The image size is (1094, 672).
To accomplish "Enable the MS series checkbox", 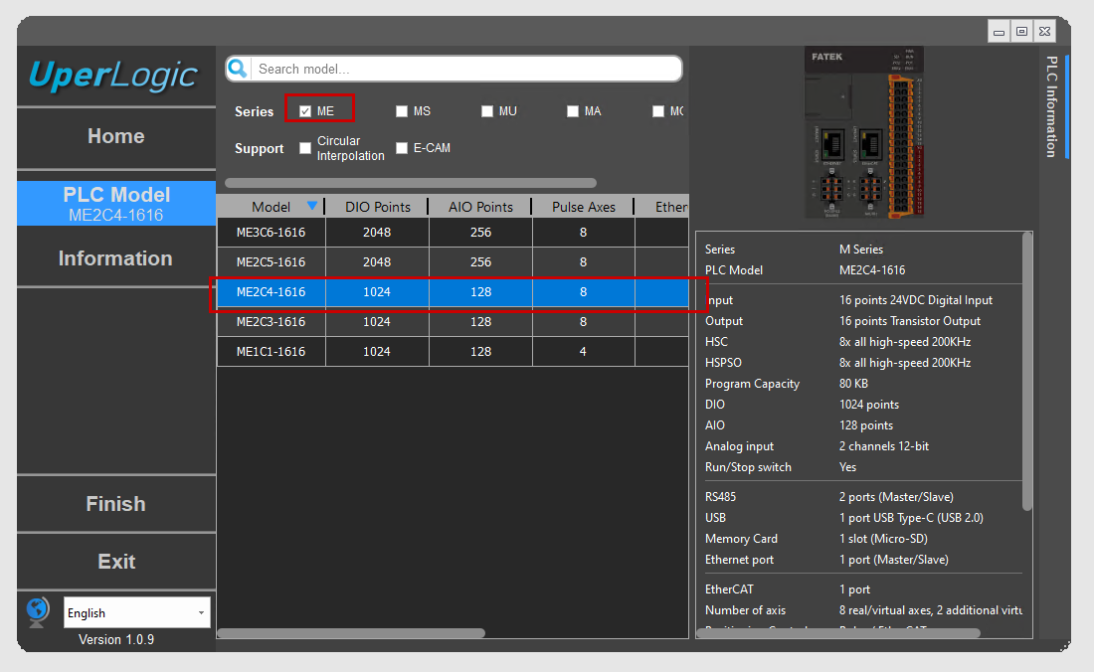I will click(402, 111).
